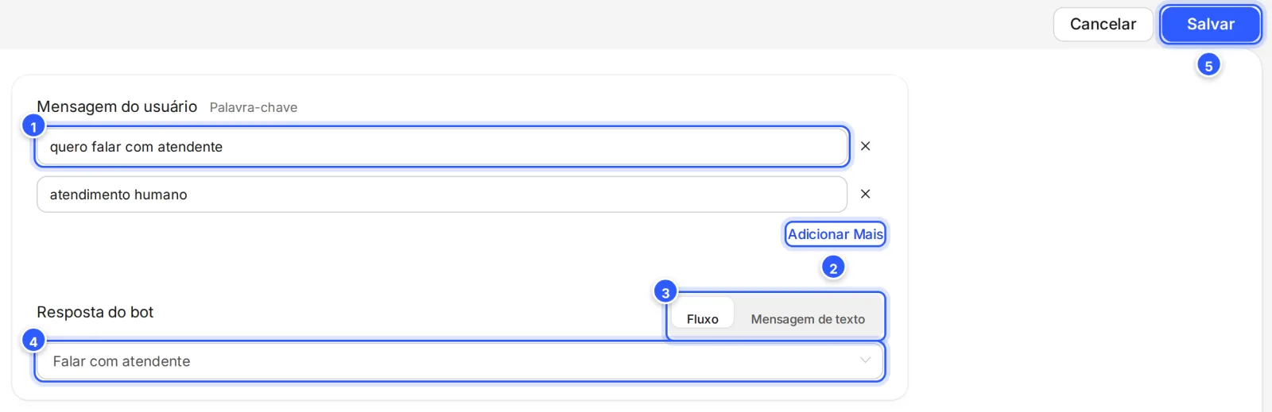
Task: Click the Salvar button
Action: pyautogui.click(x=1210, y=25)
